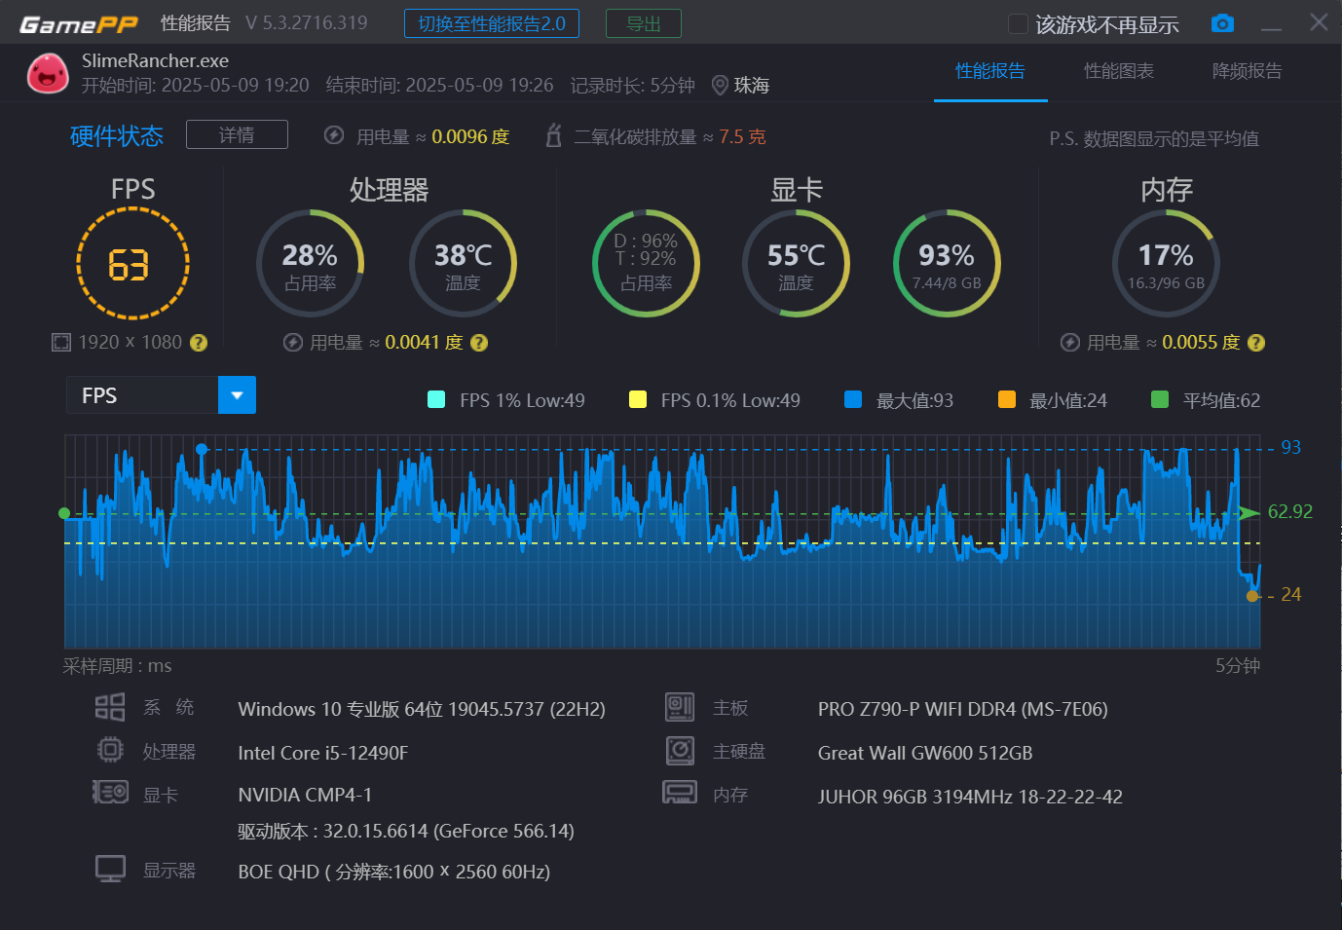Click the help icon next to 0.0055 度
1342x930 pixels.
click(1256, 343)
